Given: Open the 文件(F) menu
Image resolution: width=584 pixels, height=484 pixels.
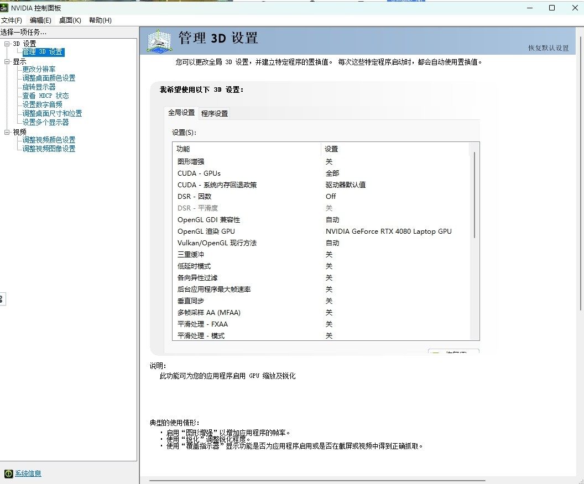Looking at the screenshot, I should tap(12, 20).
